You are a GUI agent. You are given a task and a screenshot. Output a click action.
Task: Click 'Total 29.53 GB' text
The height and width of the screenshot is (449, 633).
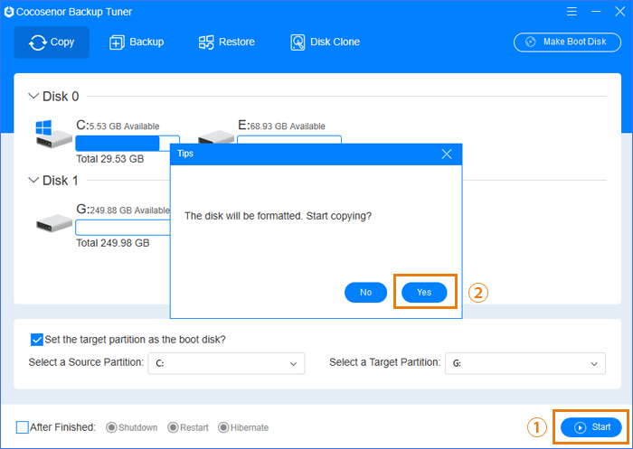click(110, 159)
